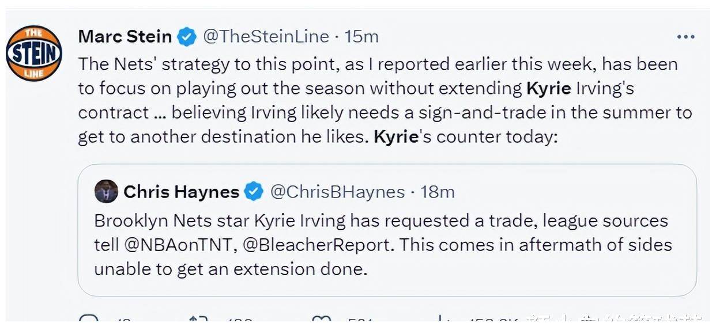The image size is (716, 327).
Task: Open the tweet's 15m timestamp
Action: tap(361, 37)
